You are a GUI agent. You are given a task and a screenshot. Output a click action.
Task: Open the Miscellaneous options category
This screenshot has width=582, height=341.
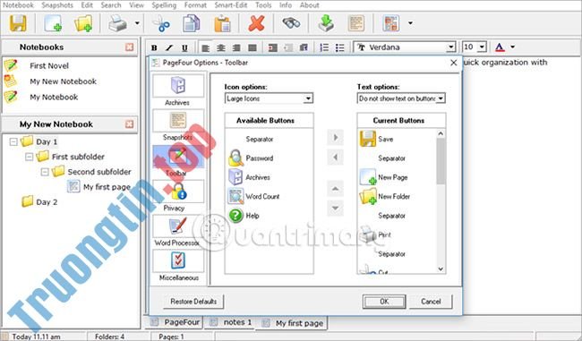pyautogui.click(x=178, y=266)
